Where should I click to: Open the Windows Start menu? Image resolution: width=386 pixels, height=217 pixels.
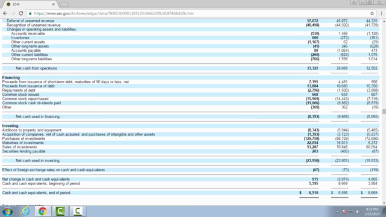[7, 212]
